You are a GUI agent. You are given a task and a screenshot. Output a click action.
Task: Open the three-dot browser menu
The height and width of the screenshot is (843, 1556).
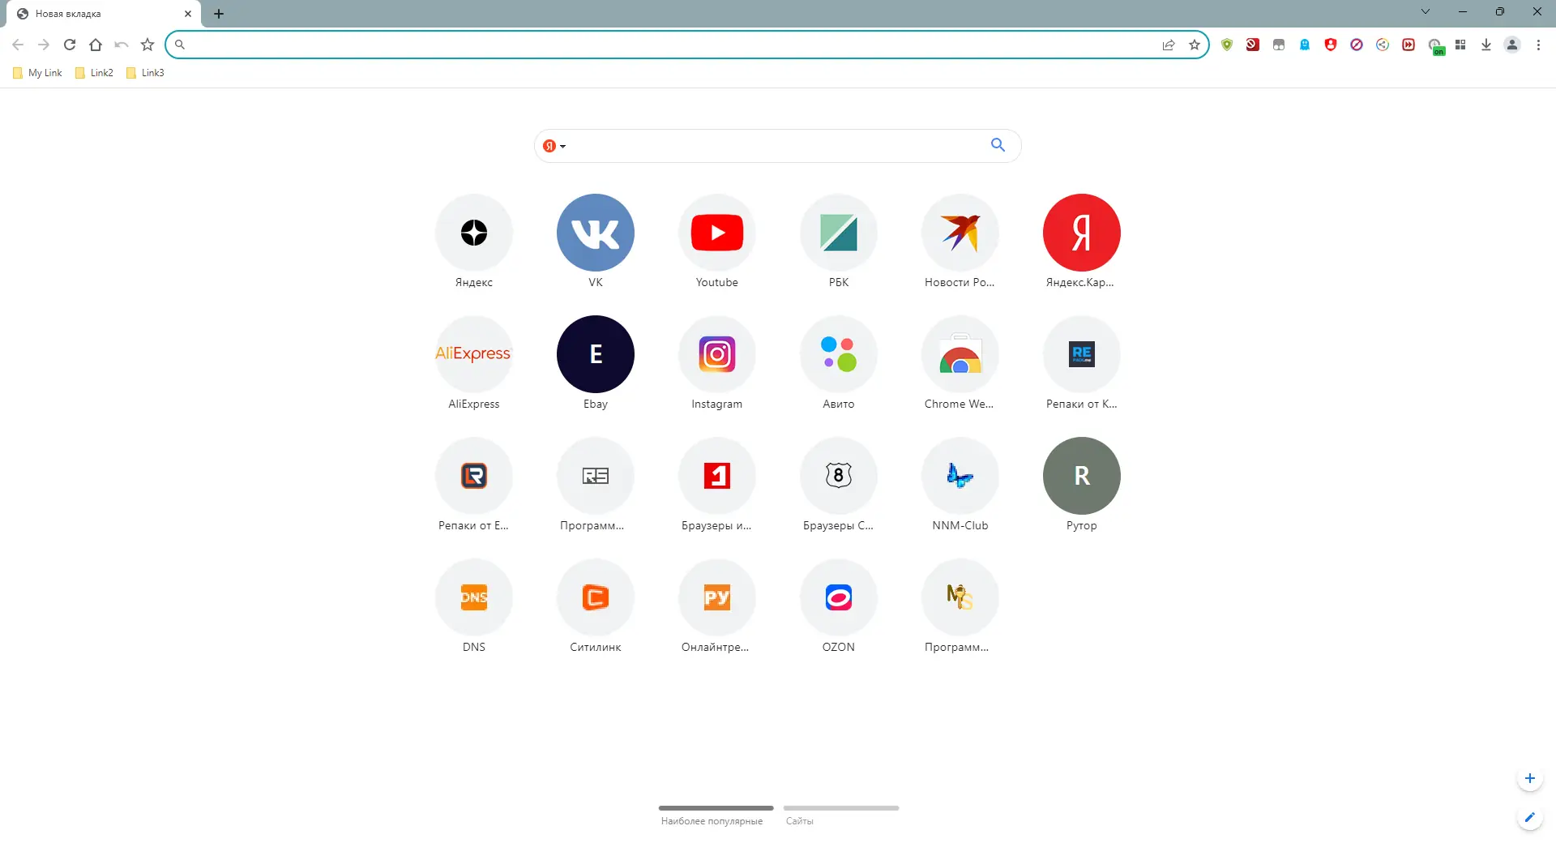pyautogui.click(x=1538, y=45)
